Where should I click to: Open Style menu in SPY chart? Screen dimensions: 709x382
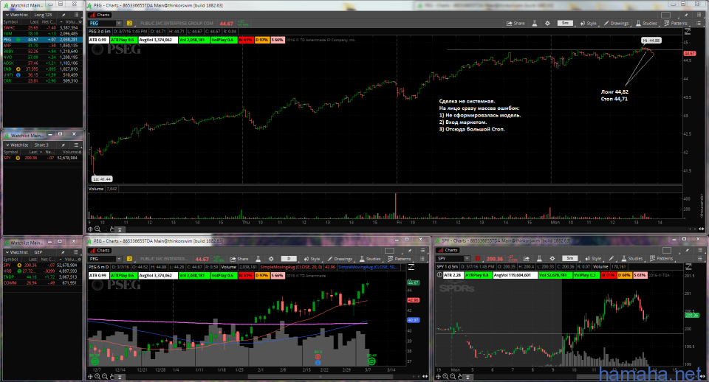(x=593, y=259)
